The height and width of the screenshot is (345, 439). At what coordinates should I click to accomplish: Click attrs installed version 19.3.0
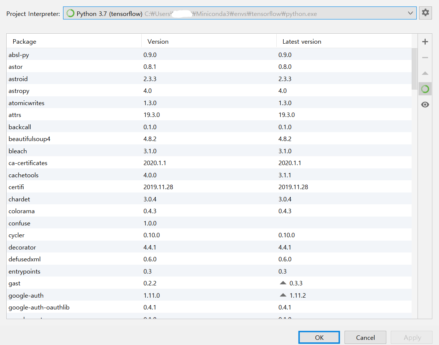tap(152, 115)
